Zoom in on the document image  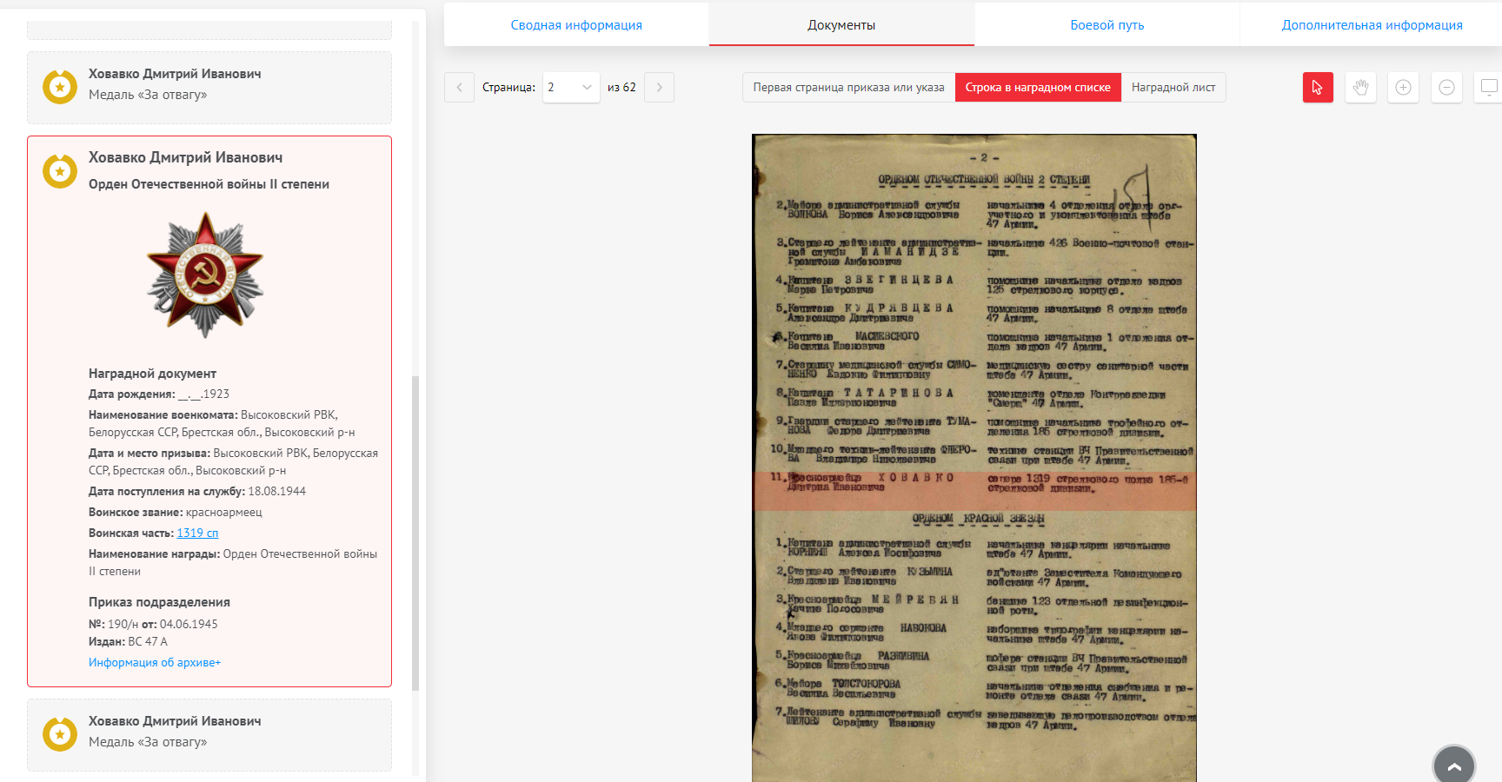(1403, 87)
